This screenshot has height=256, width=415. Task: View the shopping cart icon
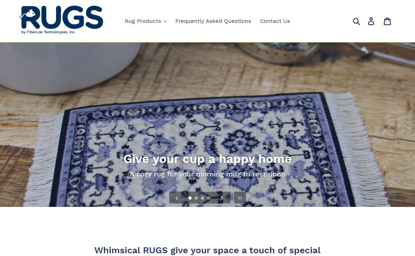(x=387, y=21)
